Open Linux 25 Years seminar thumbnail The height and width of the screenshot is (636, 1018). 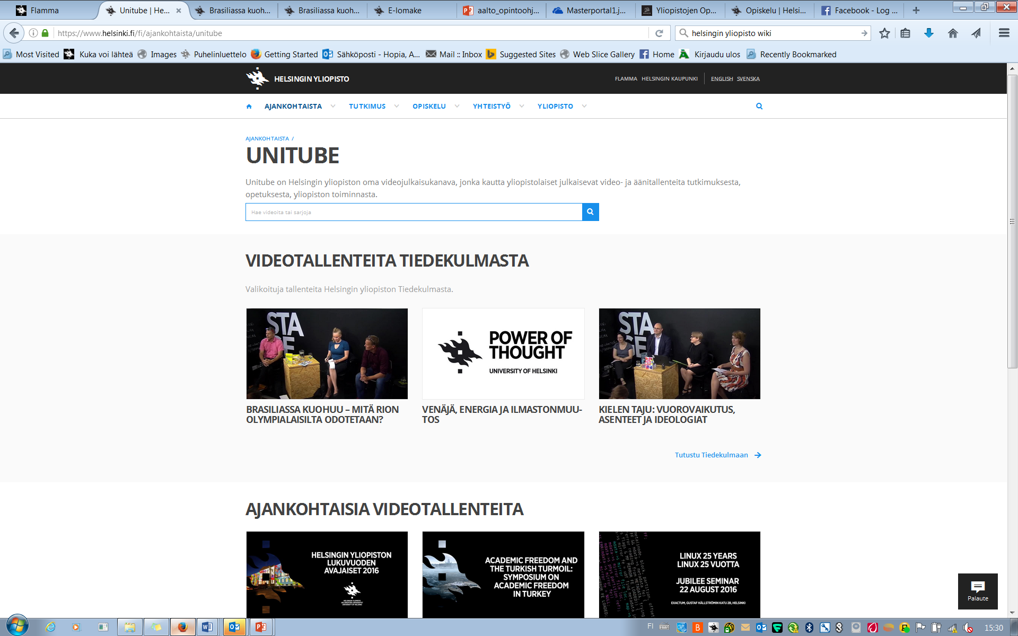click(679, 575)
